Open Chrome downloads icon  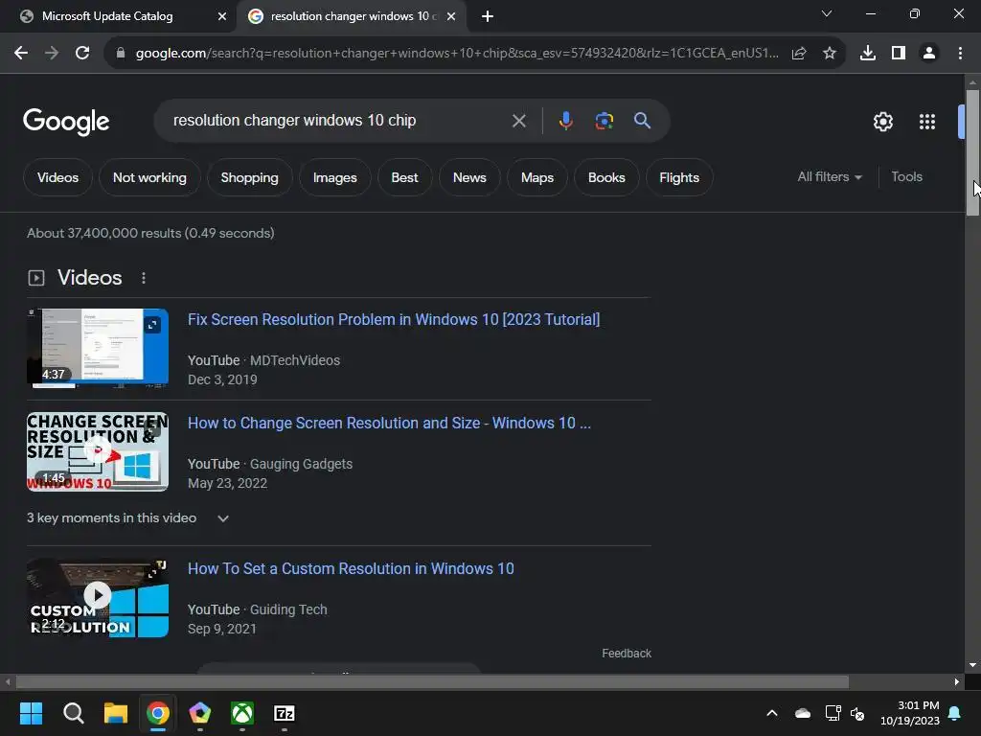pyautogui.click(x=867, y=54)
